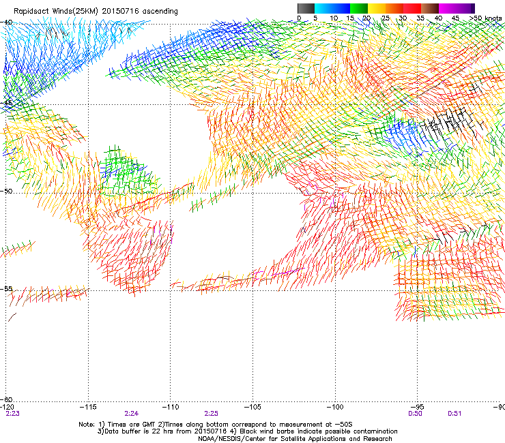Select the magenta 40-45 knot legend segment

[x=448, y=8]
